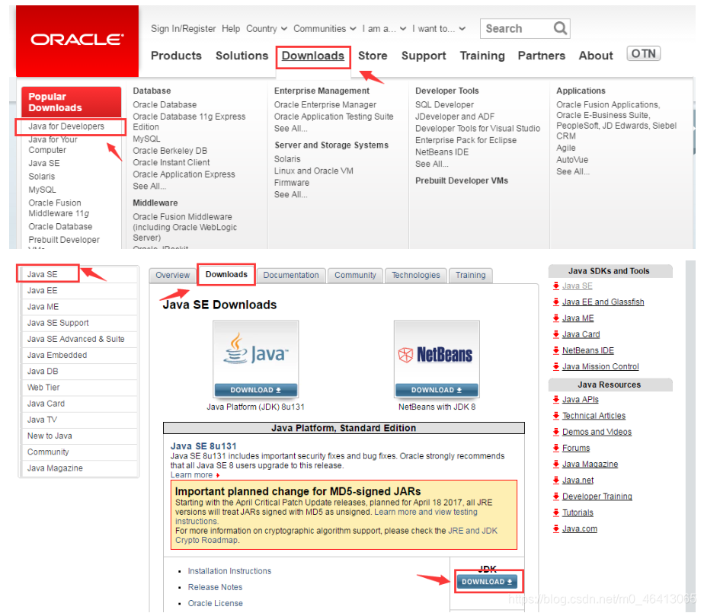The height and width of the screenshot is (613, 704).
Task: Switch to the Technologies tab
Action: pyautogui.click(x=416, y=275)
